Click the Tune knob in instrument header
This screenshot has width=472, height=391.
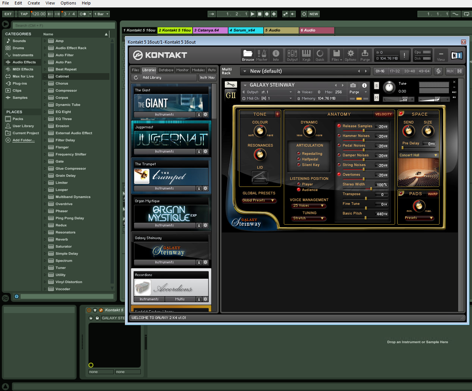[389, 87]
